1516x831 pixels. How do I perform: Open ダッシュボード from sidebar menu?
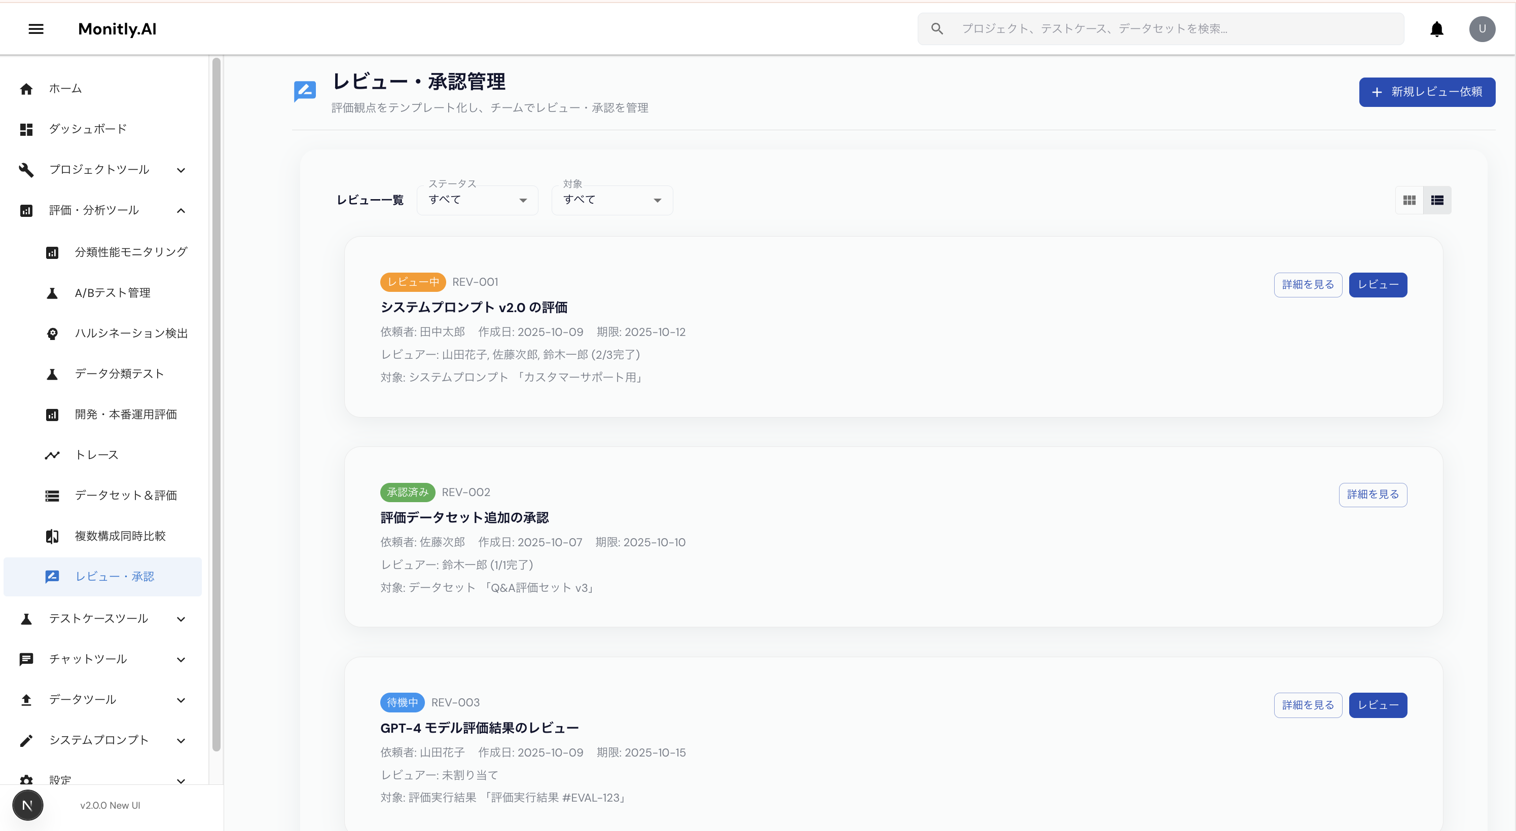87,129
